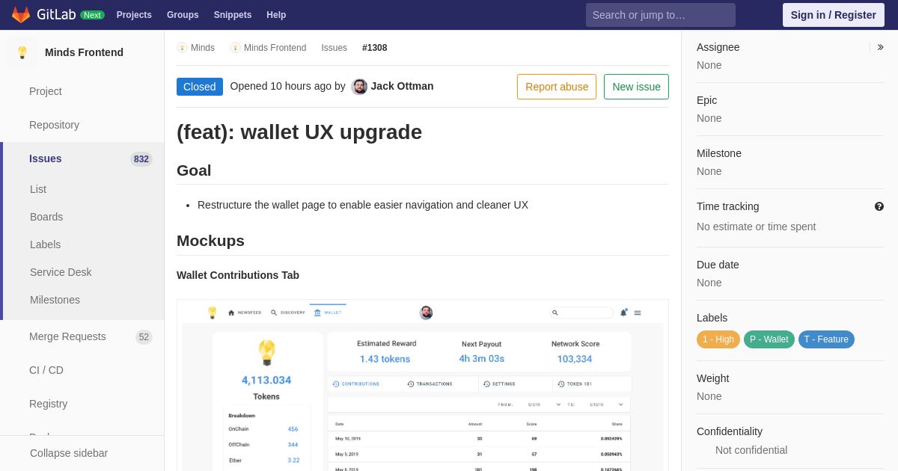Click the Issues breadcrumb link
Screen dimensions: 898x471
tap(335, 48)
